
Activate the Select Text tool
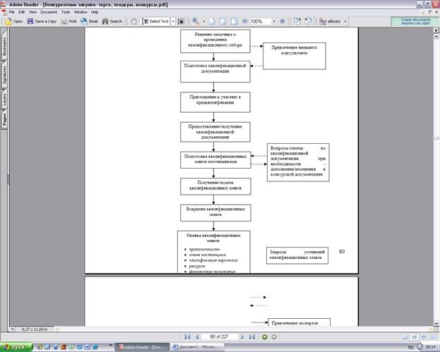click(155, 21)
